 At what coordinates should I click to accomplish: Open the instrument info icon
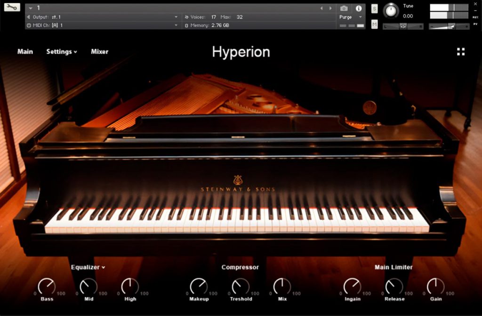tap(358, 8)
